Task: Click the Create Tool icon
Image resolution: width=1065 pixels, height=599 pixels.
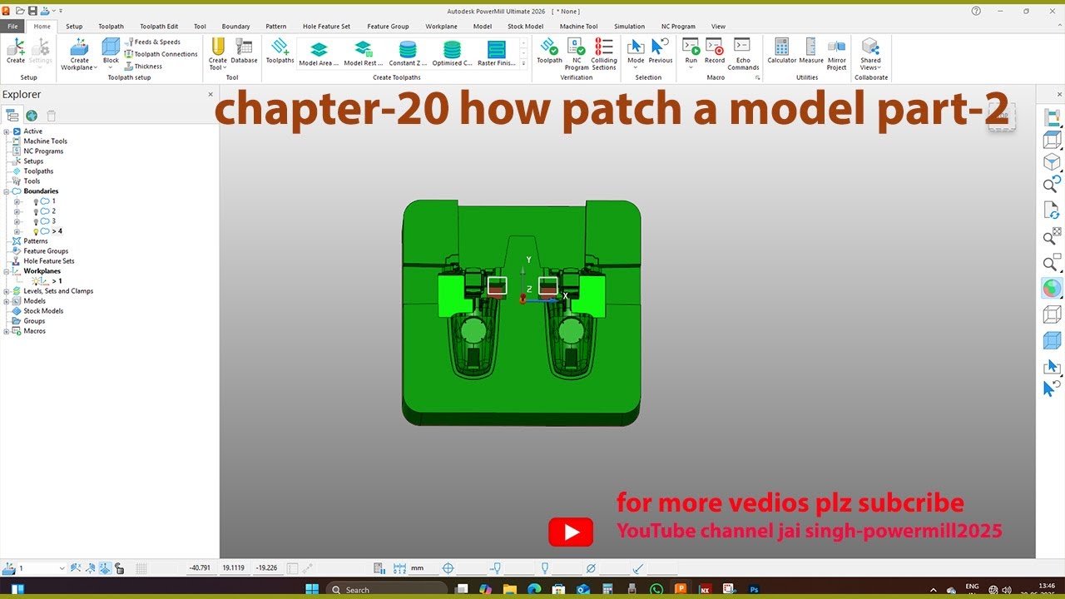Action: click(x=218, y=47)
